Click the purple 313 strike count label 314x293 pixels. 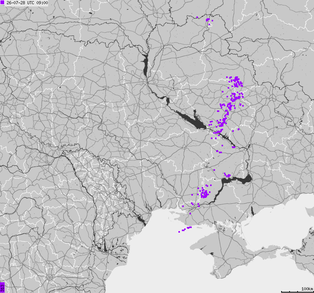(2, 288)
